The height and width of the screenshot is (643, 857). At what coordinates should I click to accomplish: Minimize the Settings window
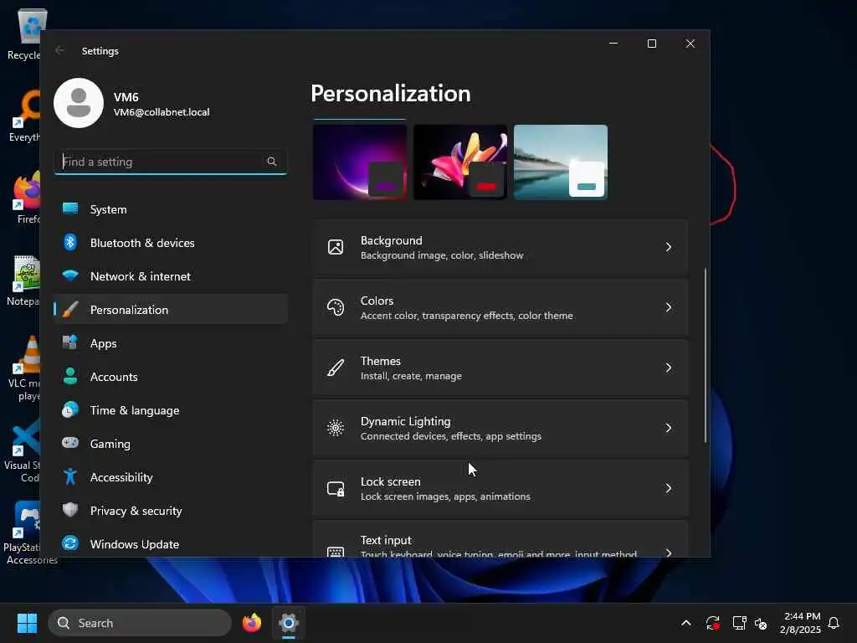coord(613,44)
